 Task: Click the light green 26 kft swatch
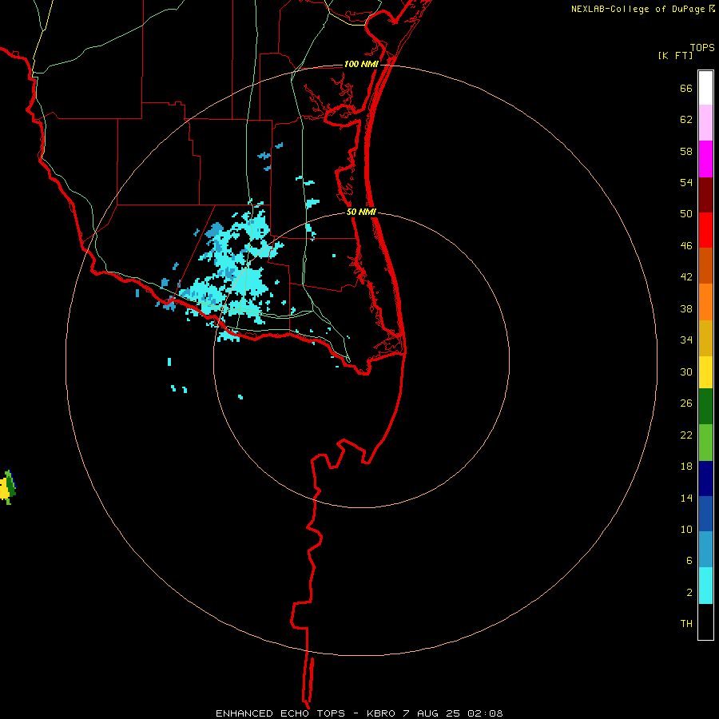pyautogui.click(x=705, y=442)
